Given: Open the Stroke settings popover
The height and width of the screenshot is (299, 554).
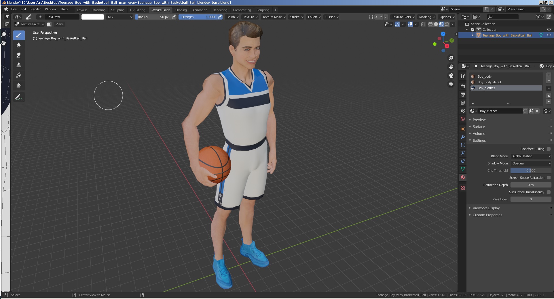Looking at the screenshot, I should (296, 17).
